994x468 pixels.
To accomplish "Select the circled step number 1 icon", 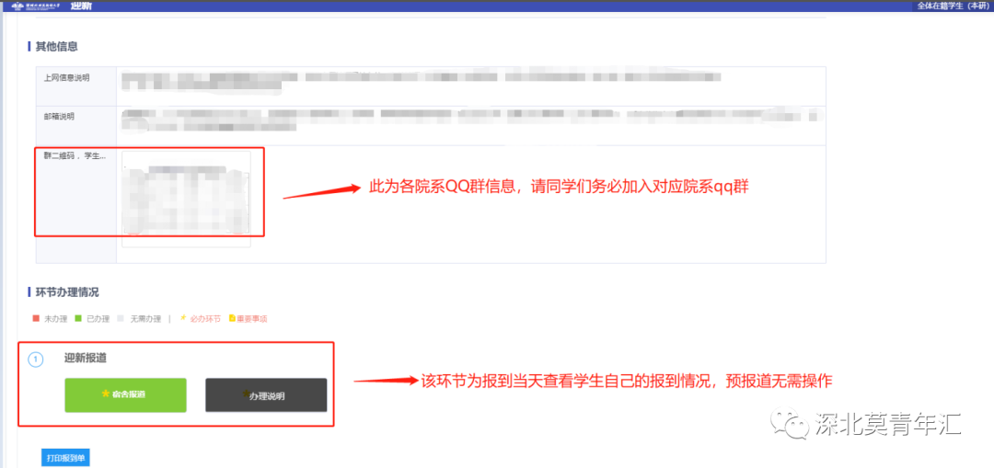I will point(36,360).
